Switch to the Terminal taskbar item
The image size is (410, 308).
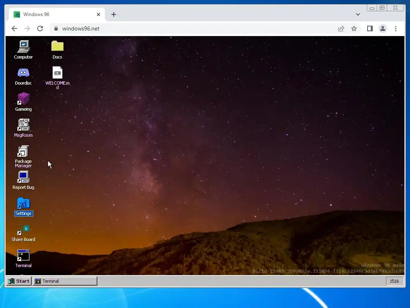[x=65, y=281]
